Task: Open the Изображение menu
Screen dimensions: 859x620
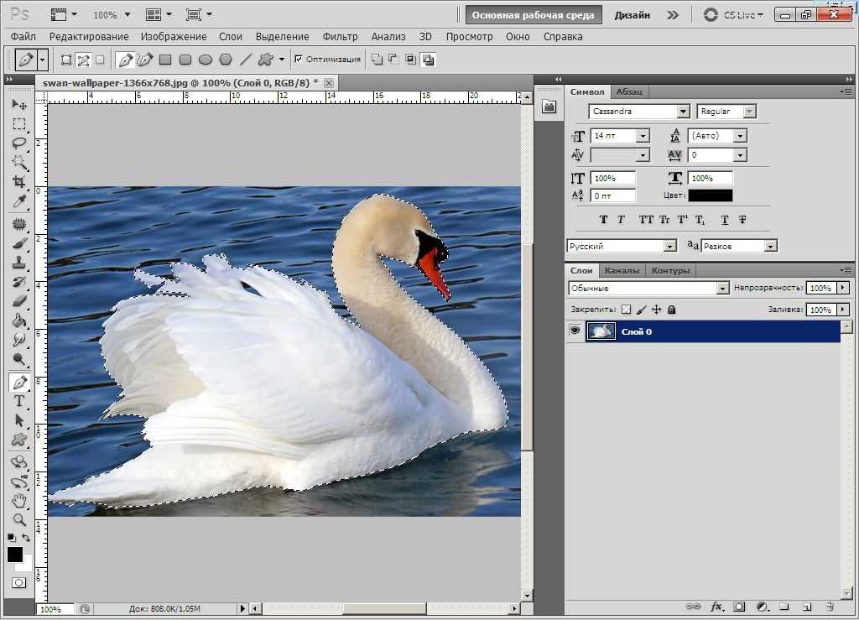Action: click(x=174, y=37)
